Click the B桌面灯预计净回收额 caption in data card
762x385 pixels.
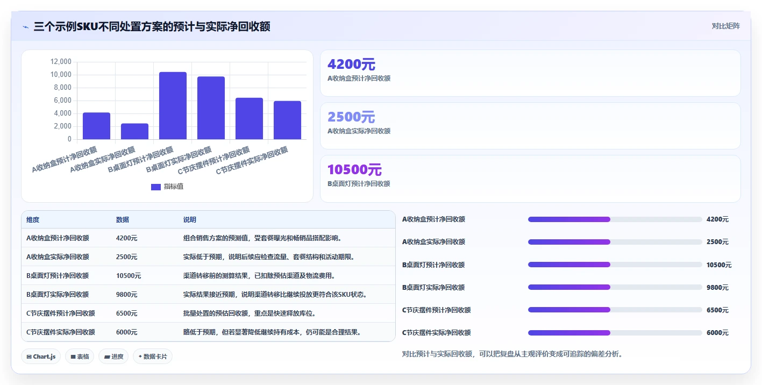(x=359, y=184)
